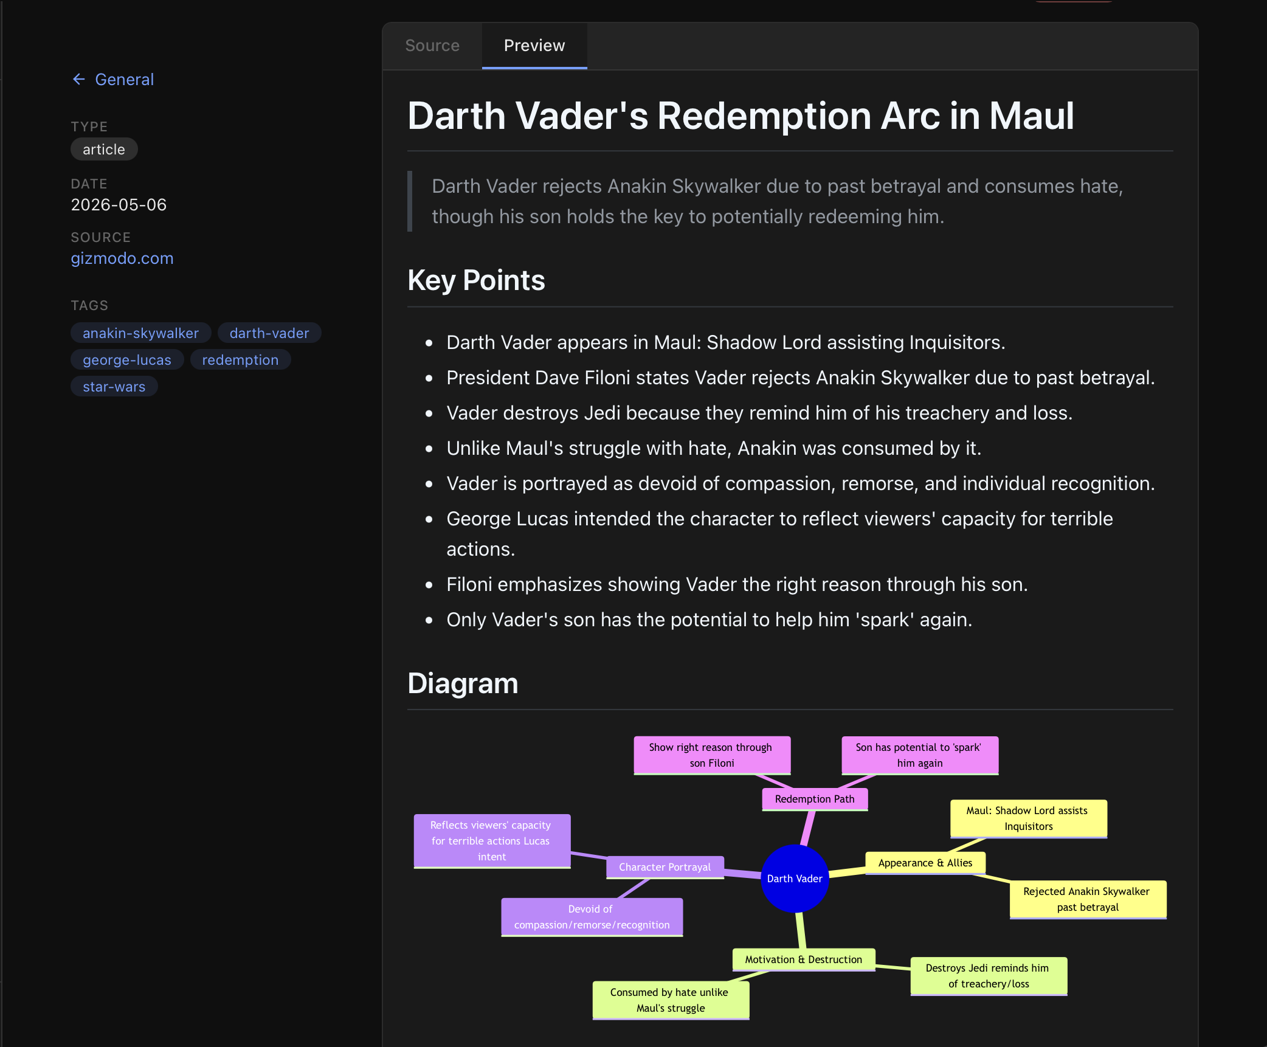Click the 'Devoid of compassion/remorse/recognition' node
Viewport: 1267px width, 1047px height.
click(592, 917)
